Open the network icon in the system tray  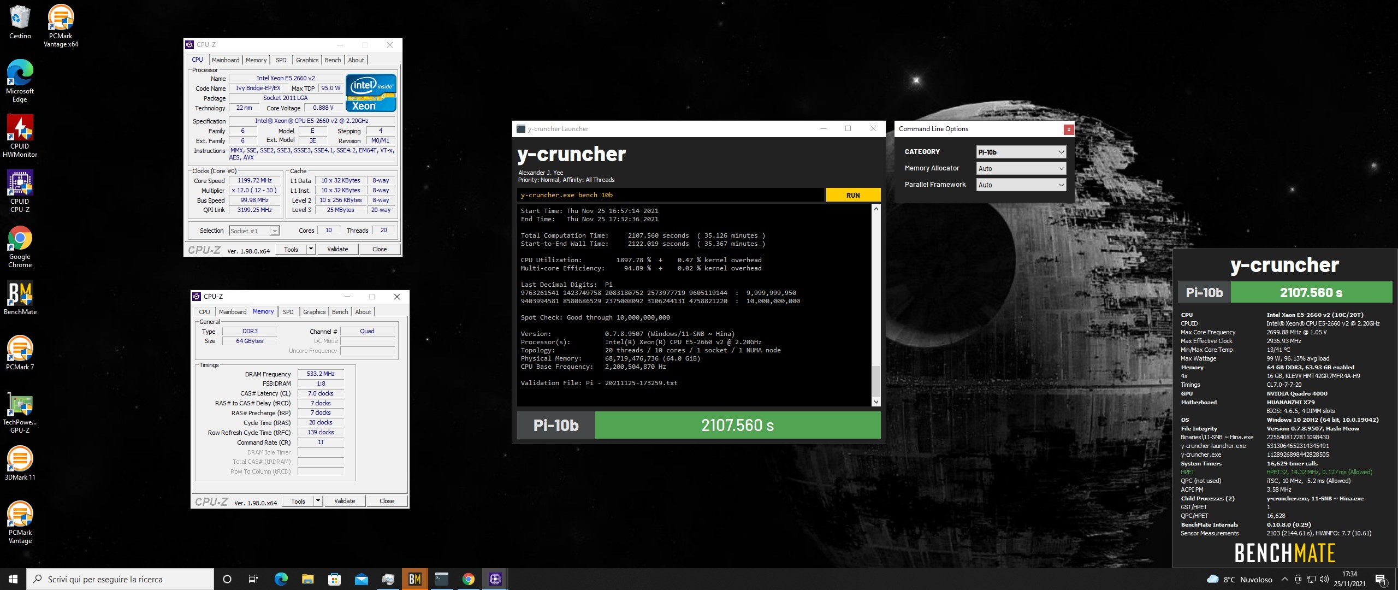pyautogui.click(x=1311, y=579)
